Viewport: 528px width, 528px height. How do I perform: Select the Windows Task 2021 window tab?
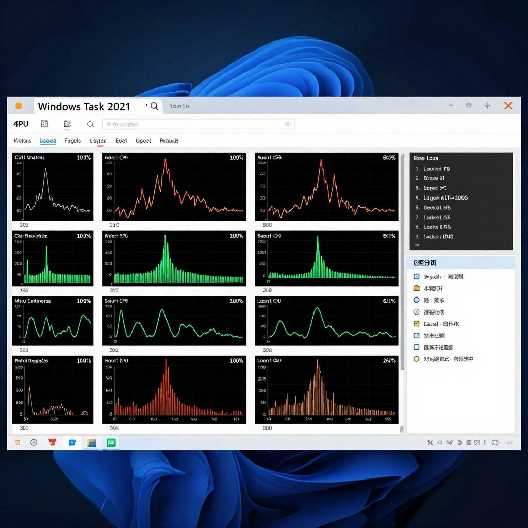click(97, 106)
